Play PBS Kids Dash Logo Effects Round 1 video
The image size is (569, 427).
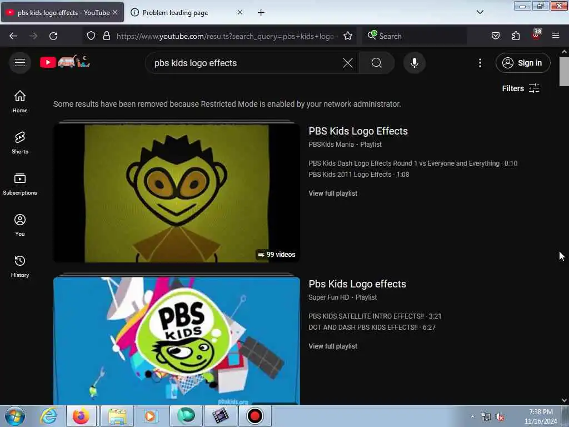point(413,163)
